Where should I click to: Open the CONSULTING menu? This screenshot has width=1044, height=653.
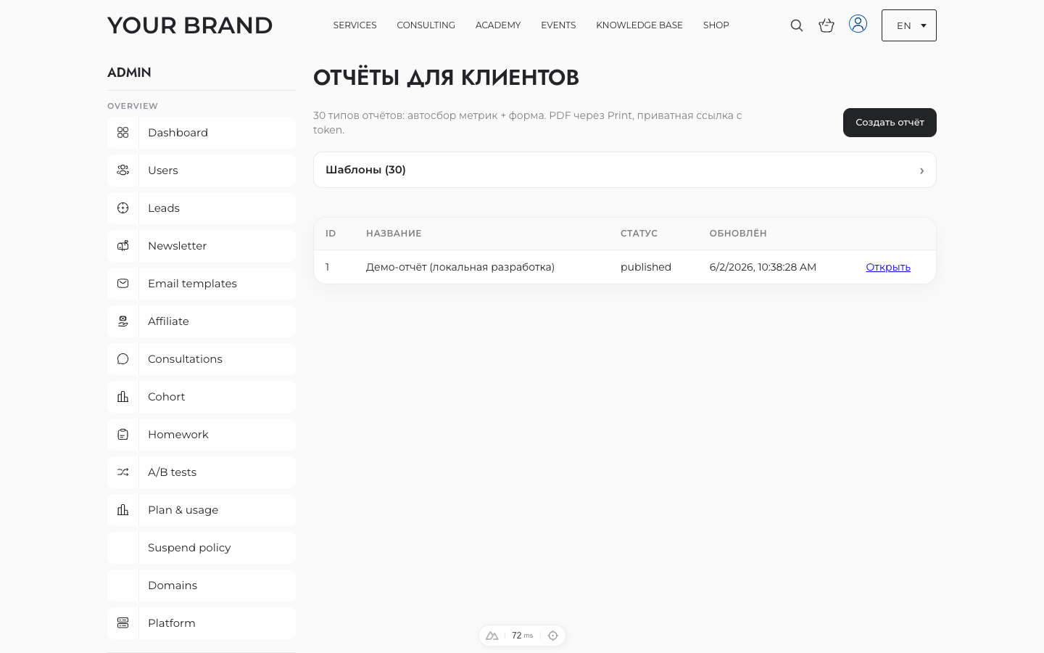coord(426,25)
